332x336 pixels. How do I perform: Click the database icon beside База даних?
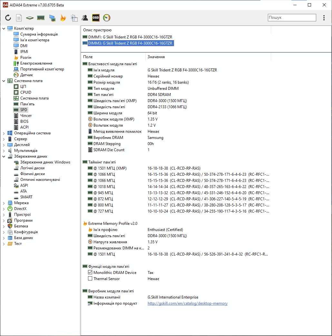point(10,238)
